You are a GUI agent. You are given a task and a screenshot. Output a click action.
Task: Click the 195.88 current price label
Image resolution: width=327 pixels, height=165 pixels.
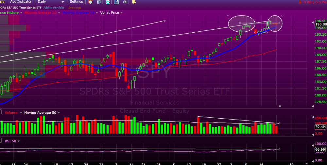(x=320, y=25)
